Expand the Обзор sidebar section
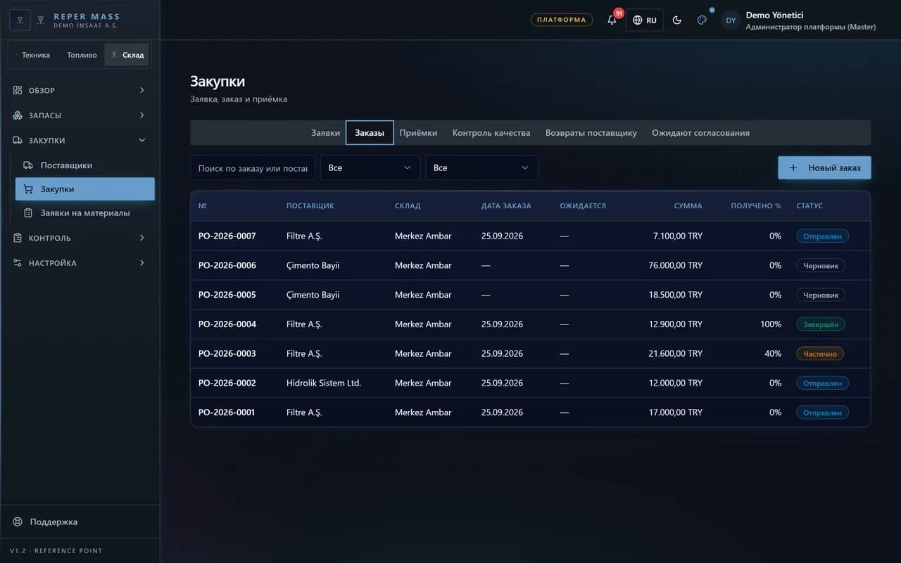Screen dimensions: 901x563 [80, 90]
